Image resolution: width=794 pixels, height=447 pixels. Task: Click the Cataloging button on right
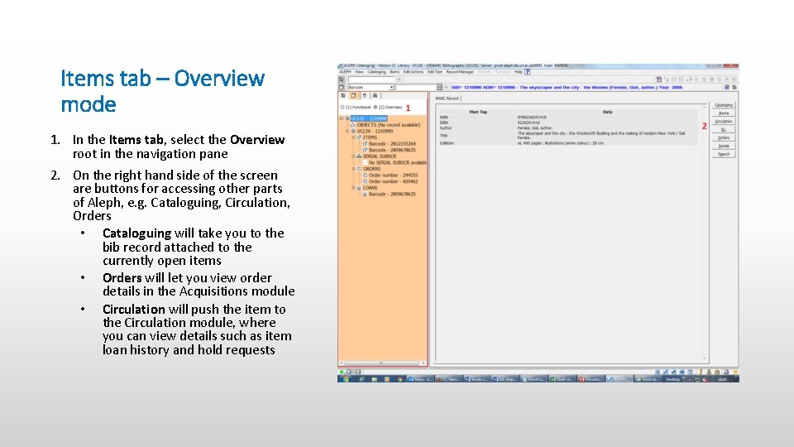point(724,105)
